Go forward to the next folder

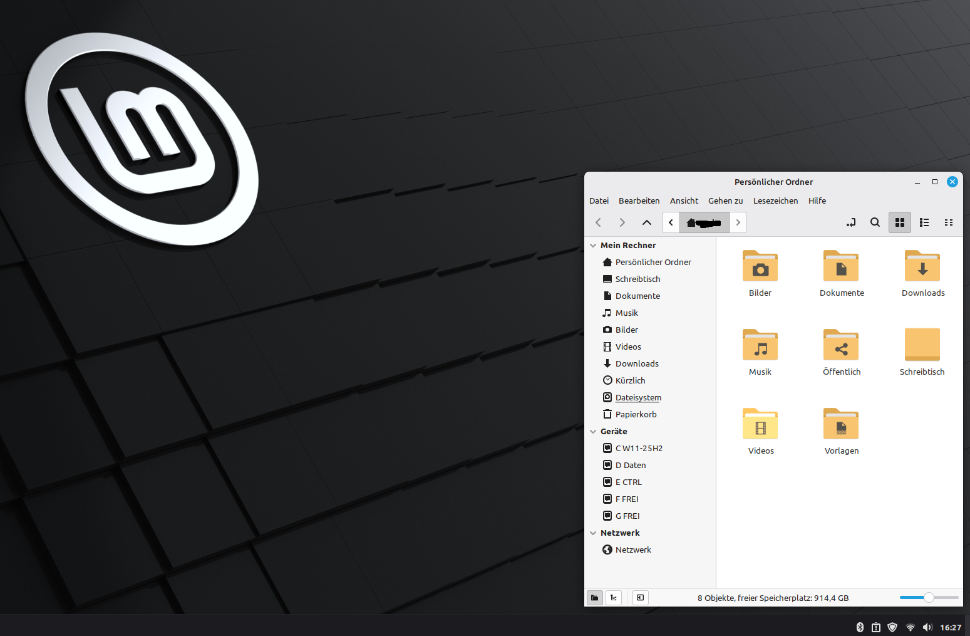click(622, 222)
